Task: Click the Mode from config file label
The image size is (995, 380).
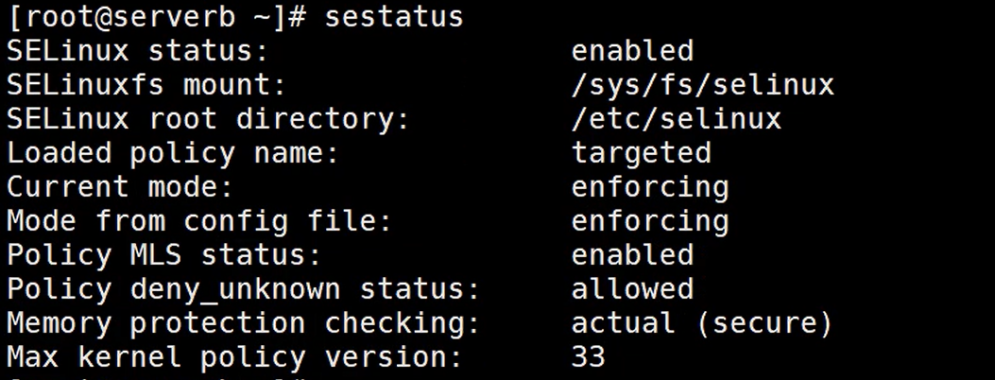Action: pyautogui.click(x=199, y=221)
